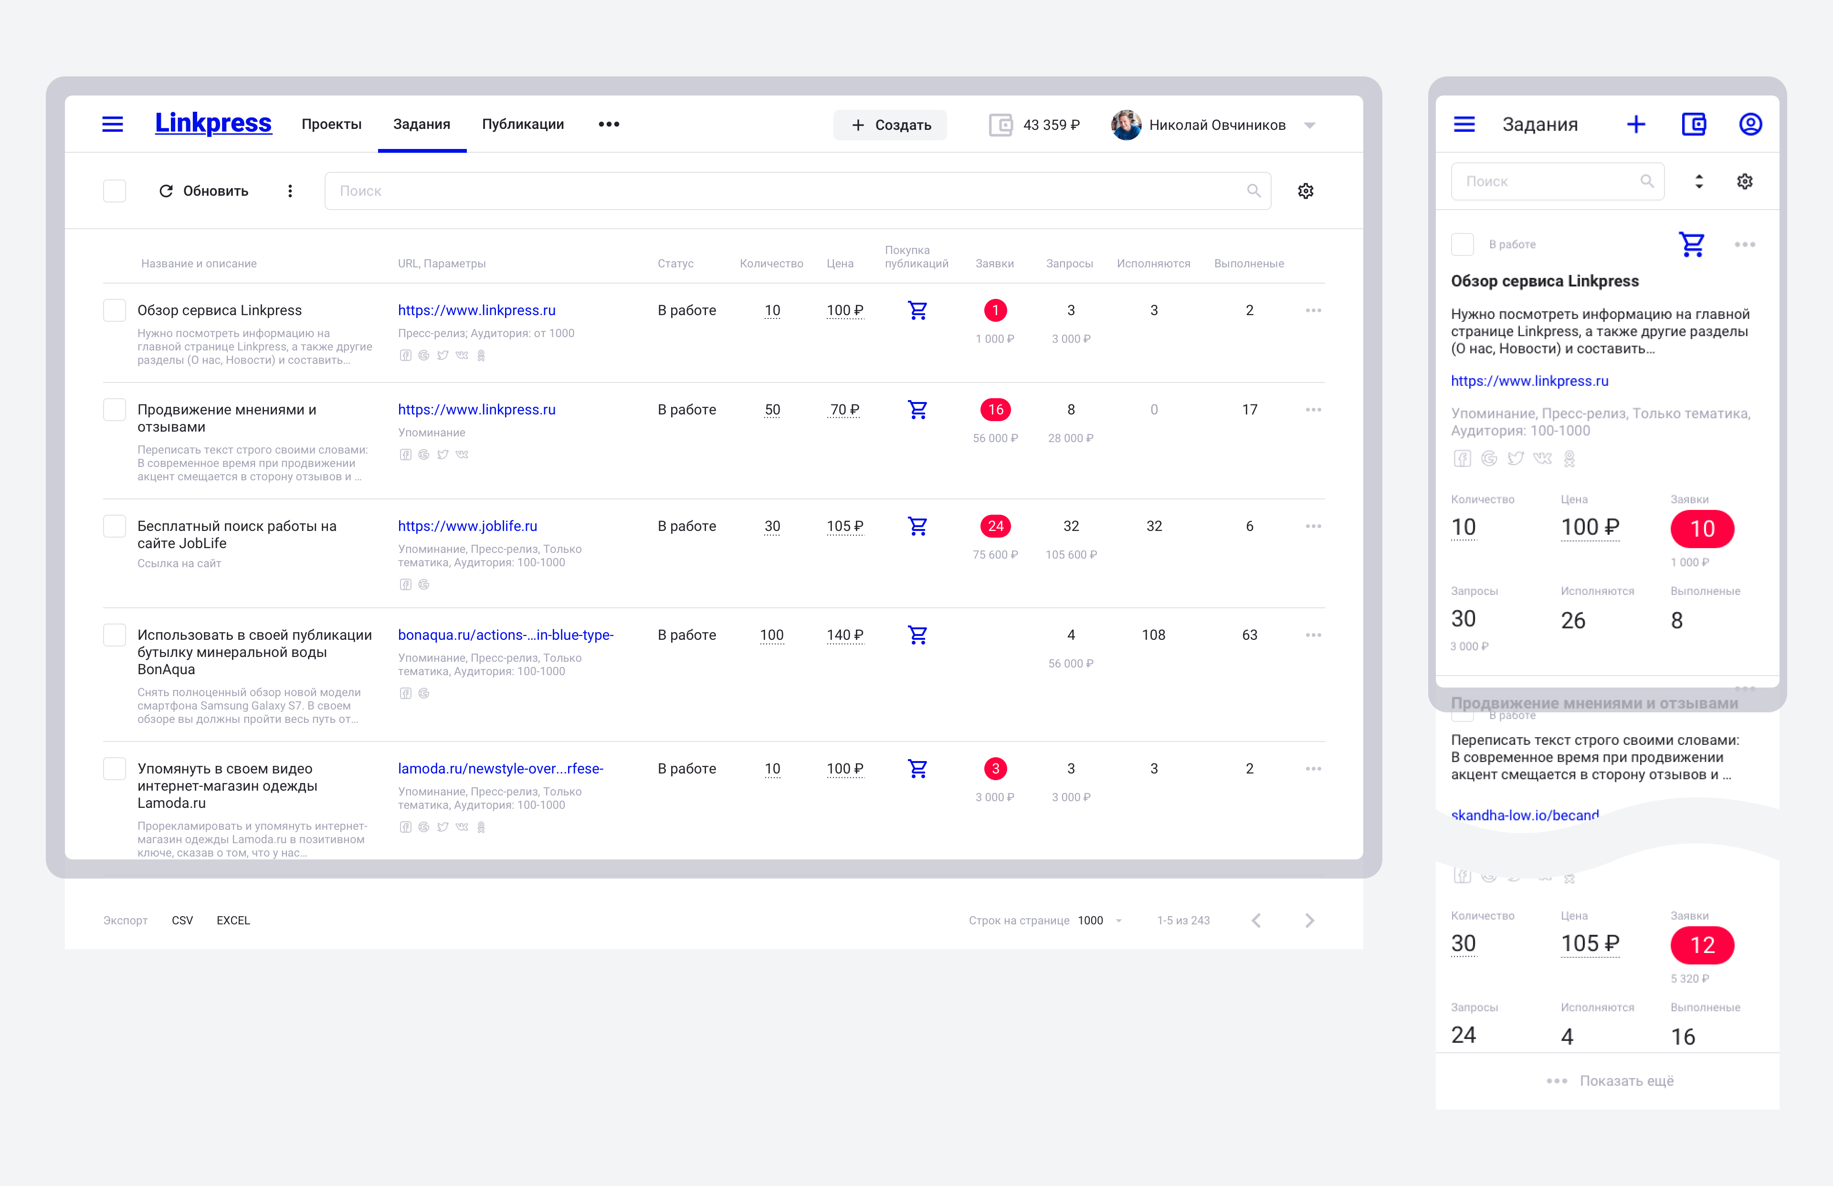The image size is (1833, 1186).
Task: Open the Публикации tab
Action: pos(523,124)
